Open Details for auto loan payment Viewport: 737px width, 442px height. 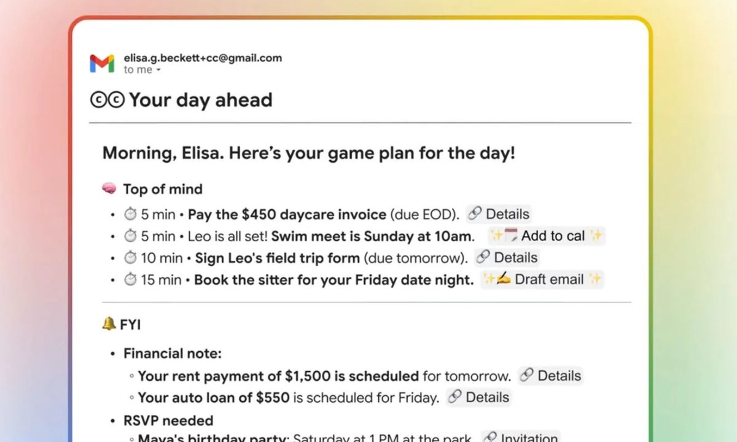(479, 397)
